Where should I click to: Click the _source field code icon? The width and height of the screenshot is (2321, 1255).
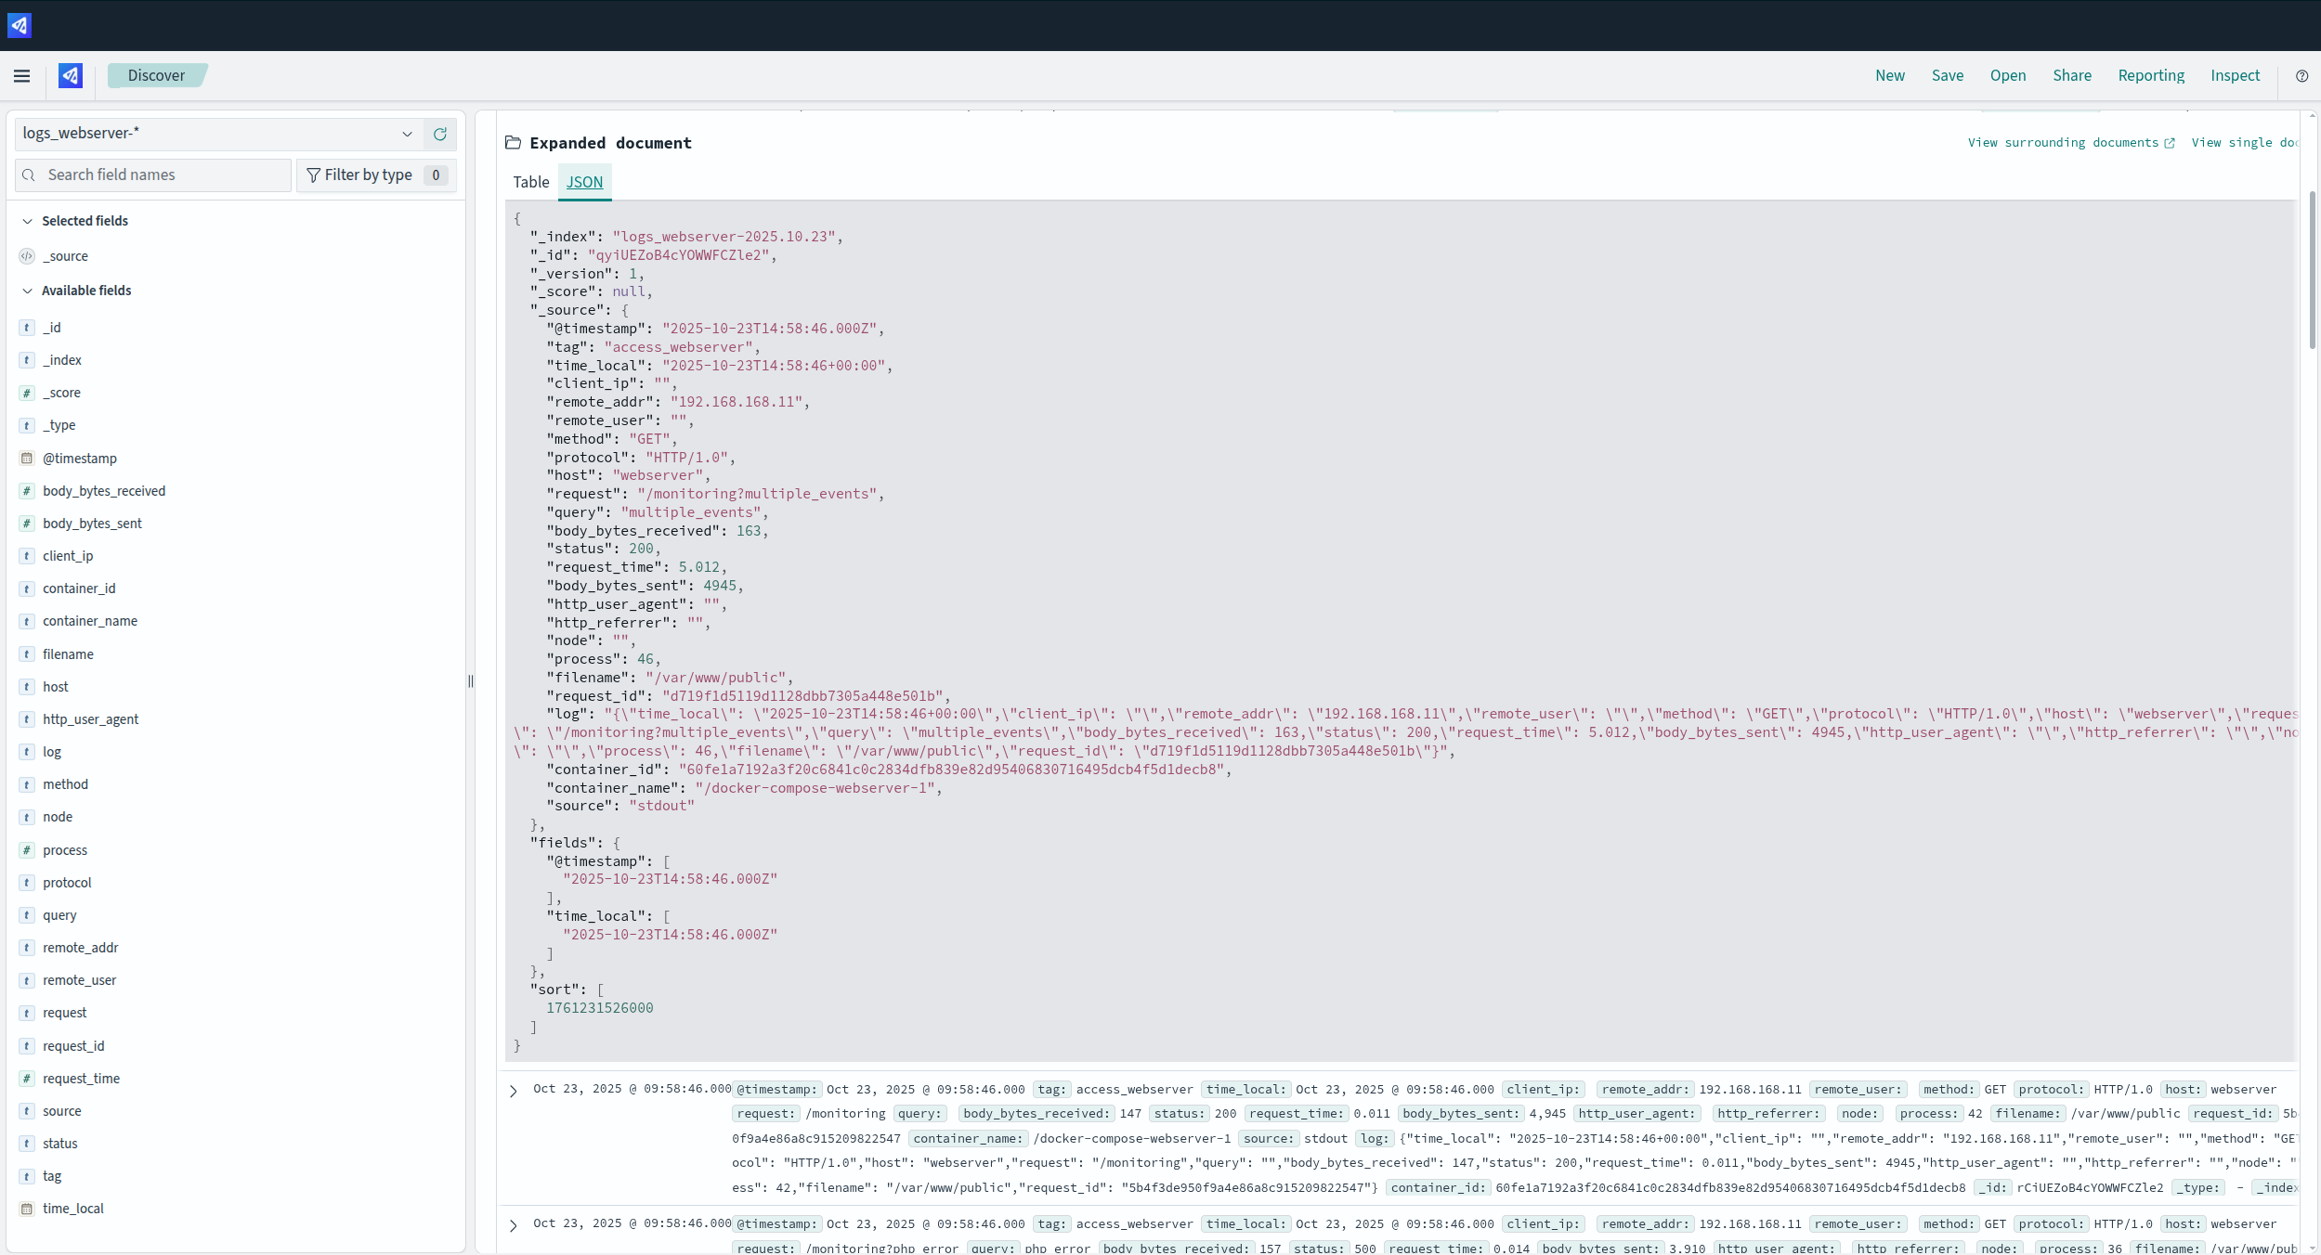pos(27,256)
